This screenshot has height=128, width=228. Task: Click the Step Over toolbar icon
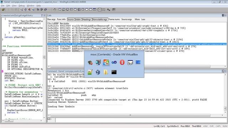click(42, 10)
